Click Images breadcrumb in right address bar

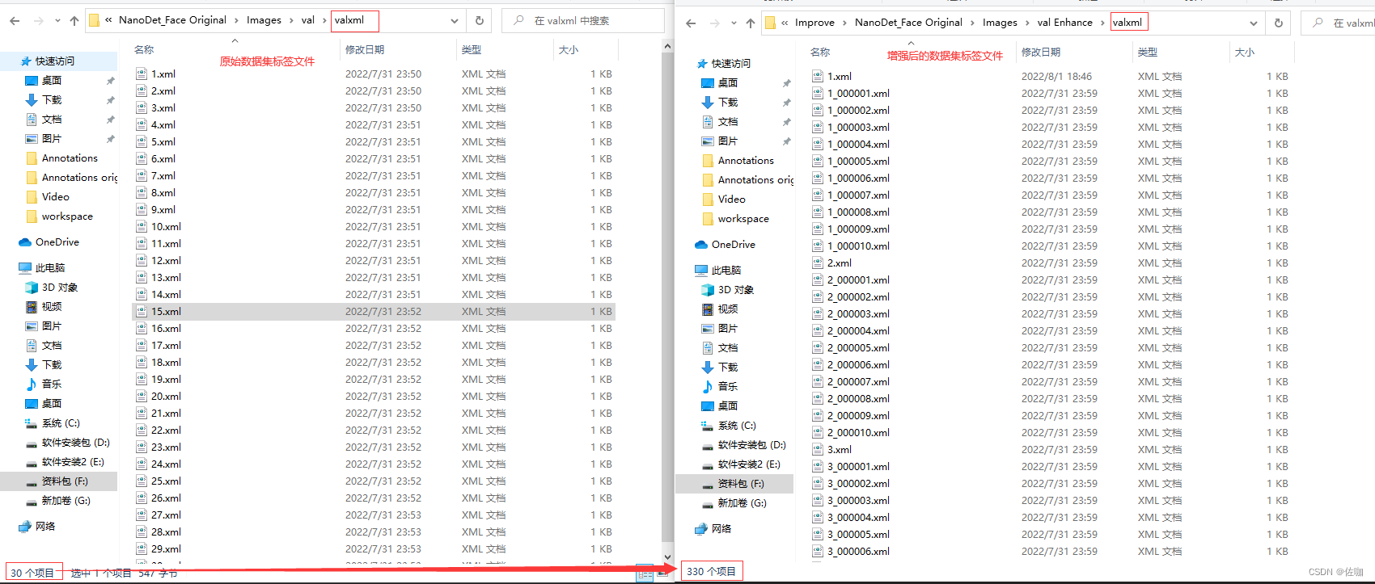point(1001,23)
